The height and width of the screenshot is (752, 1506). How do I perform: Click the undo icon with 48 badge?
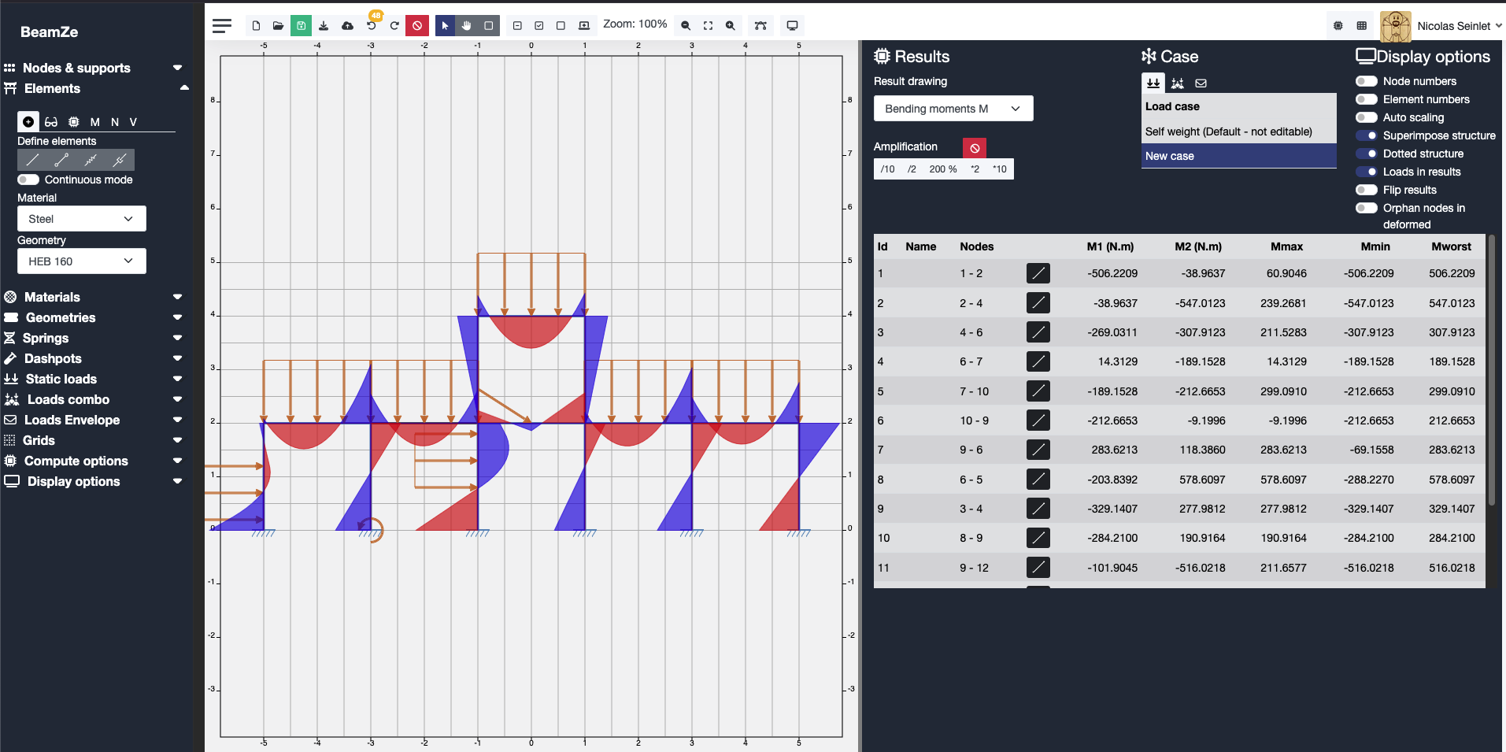click(x=370, y=25)
